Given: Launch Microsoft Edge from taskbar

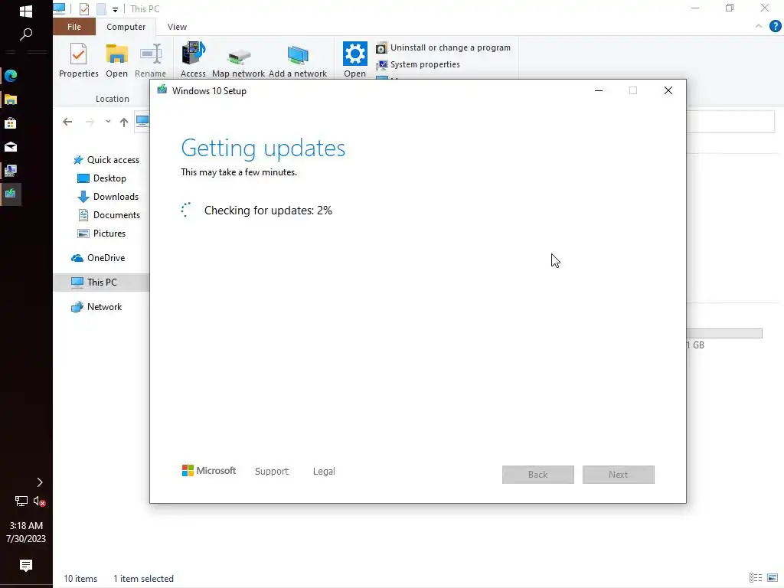Looking at the screenshot, I should [x=11, y=76].
